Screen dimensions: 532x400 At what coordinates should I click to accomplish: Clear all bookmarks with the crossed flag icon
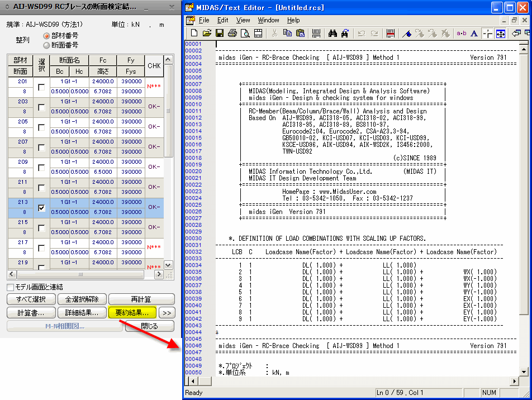pos(445,34)
